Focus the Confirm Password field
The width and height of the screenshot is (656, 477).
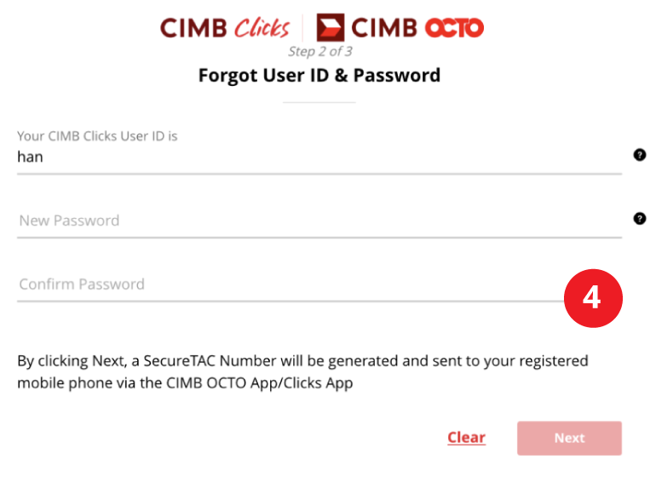coord(291,284)
